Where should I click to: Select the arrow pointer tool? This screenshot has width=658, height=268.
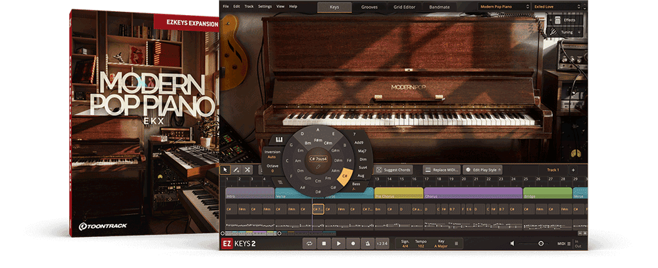tap(225, 170)
